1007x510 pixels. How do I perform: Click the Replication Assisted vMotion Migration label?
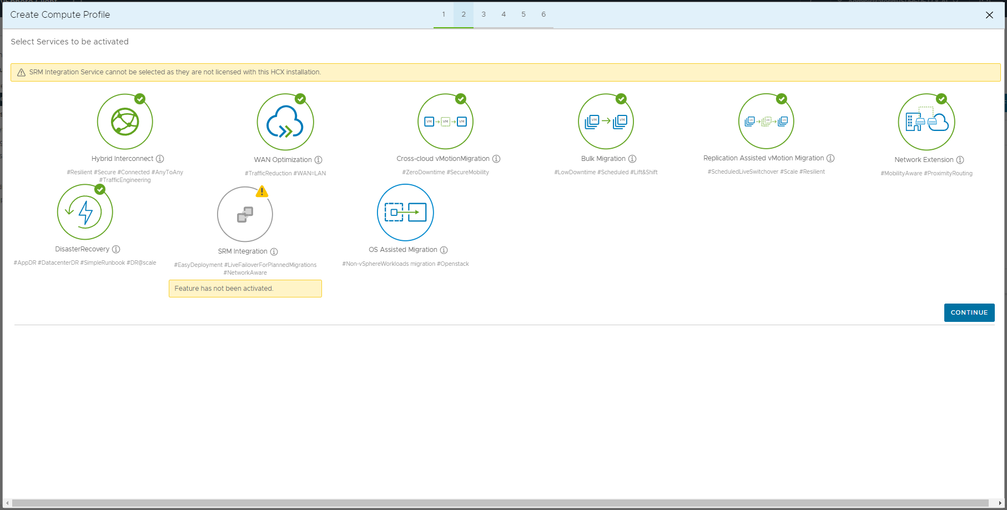tap(763, 158)
